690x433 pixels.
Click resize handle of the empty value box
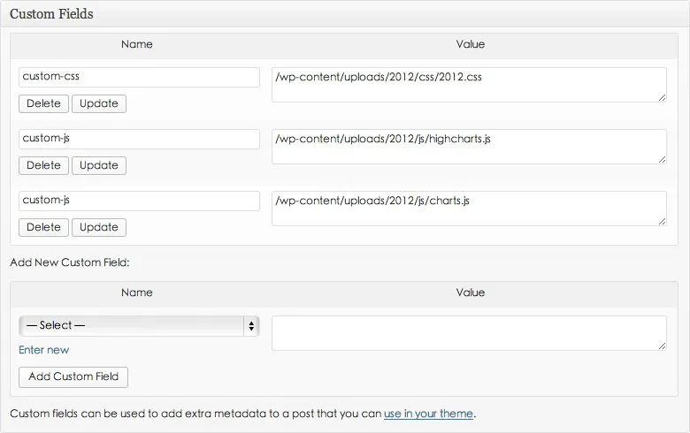[662, 346]
